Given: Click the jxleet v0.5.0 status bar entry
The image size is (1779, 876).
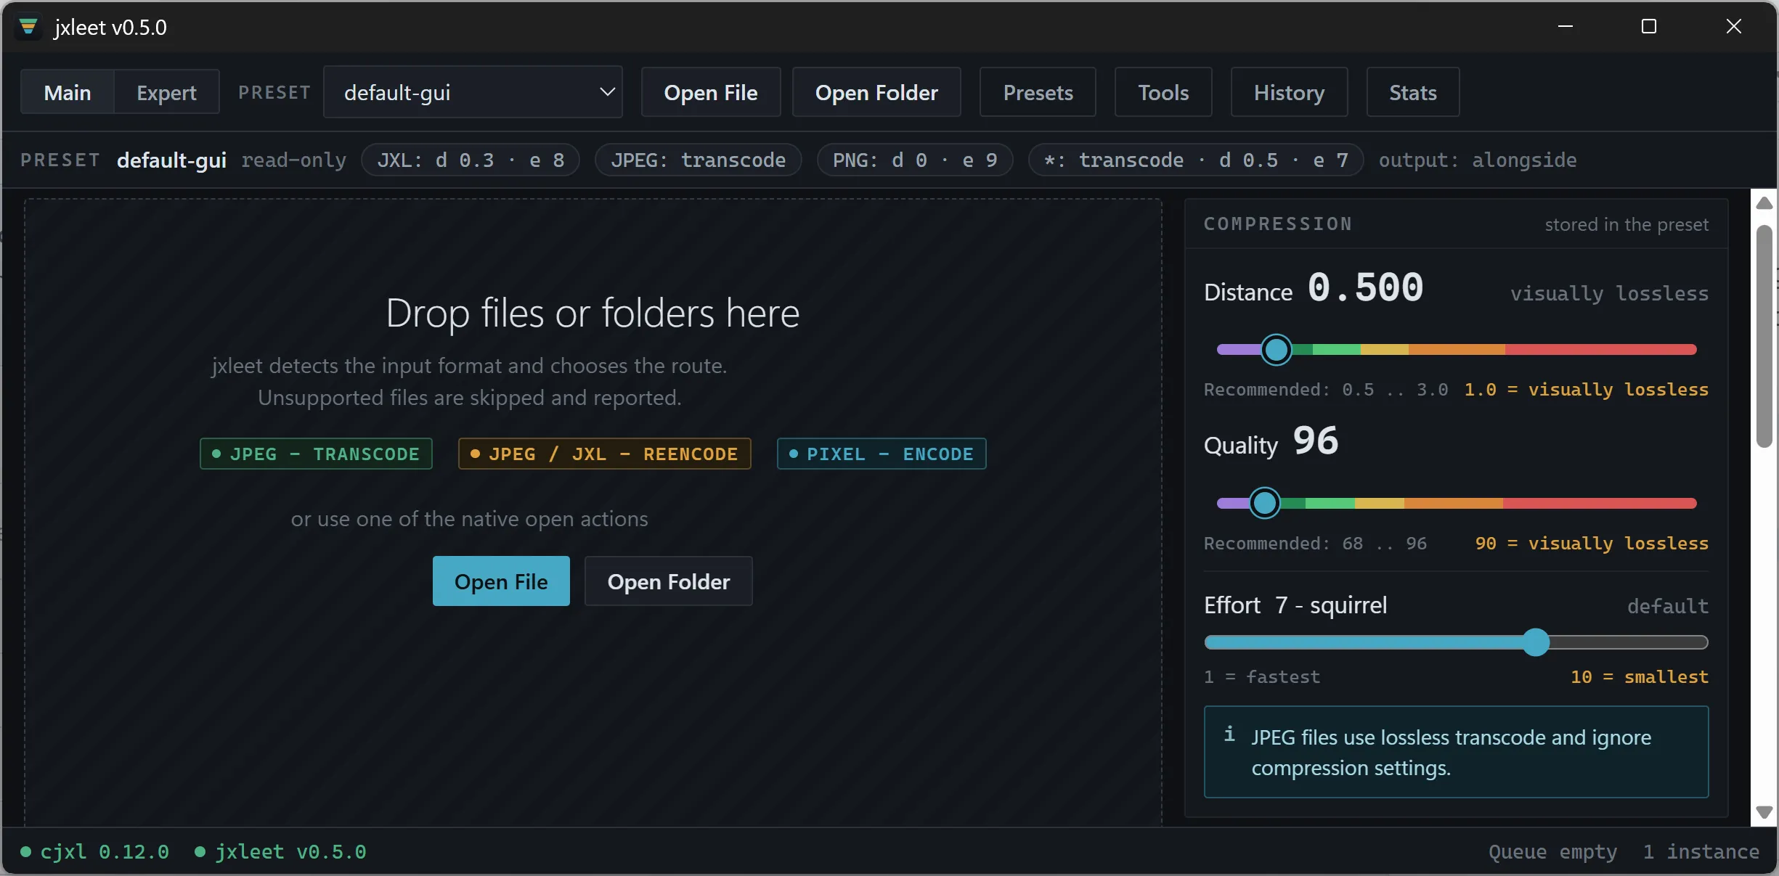Looking at the screenshot, I should pyautogui.click(x=281, y=851).
